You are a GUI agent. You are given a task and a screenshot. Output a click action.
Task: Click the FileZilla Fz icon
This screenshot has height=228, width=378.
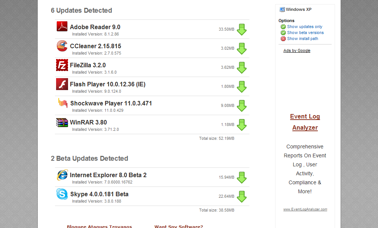(x=62, y=65)
